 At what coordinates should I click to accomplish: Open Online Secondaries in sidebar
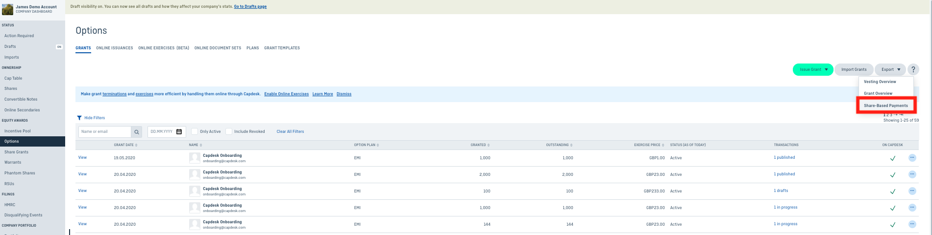[x=22, y=110]
